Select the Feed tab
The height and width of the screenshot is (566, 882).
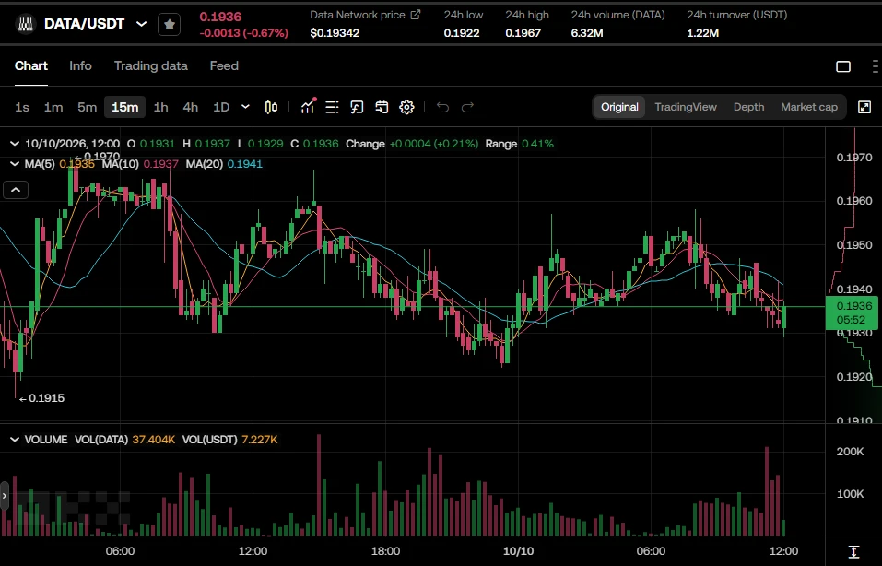224,65
